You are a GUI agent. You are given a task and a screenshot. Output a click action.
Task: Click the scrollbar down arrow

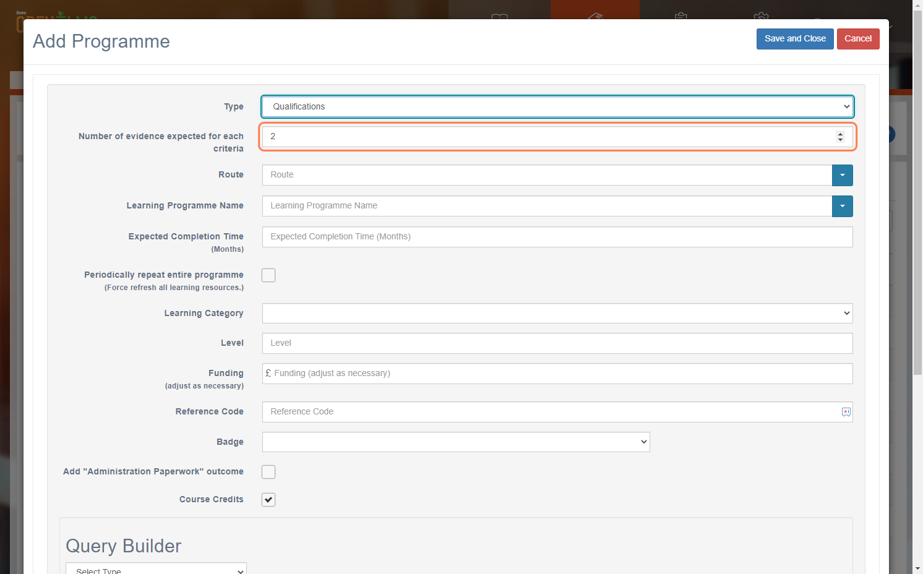tap(917, 568)
